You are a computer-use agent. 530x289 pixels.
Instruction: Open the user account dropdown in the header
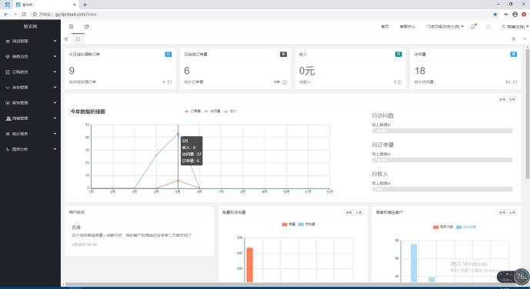pos(515,26)
